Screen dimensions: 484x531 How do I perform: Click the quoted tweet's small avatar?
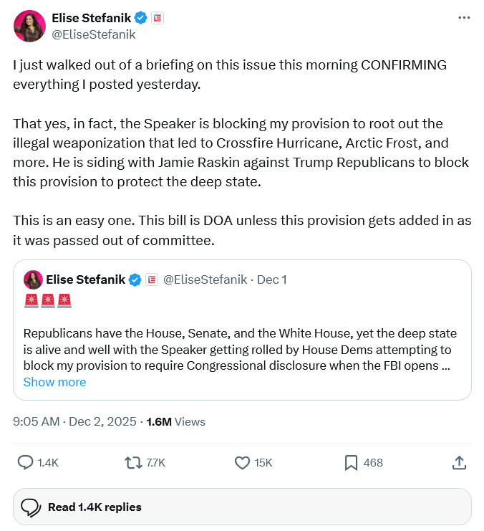(33, 279)
